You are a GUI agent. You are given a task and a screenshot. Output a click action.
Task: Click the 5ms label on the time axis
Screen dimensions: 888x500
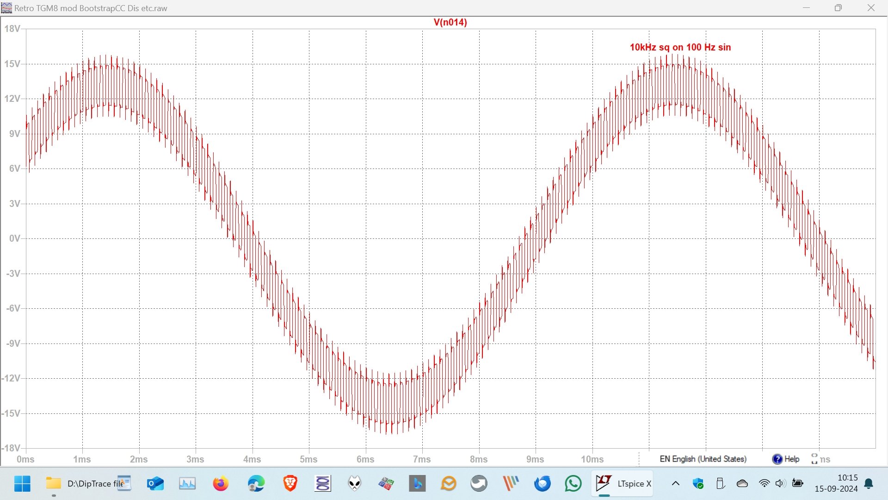308,459
